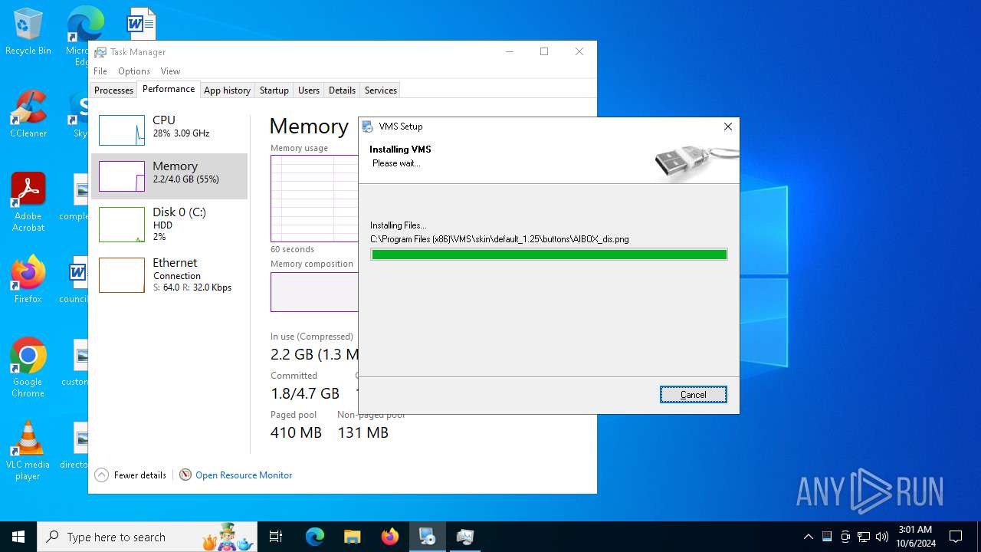Click the Memory composition bar
The image size is (981, 552).
click(314, 292)
